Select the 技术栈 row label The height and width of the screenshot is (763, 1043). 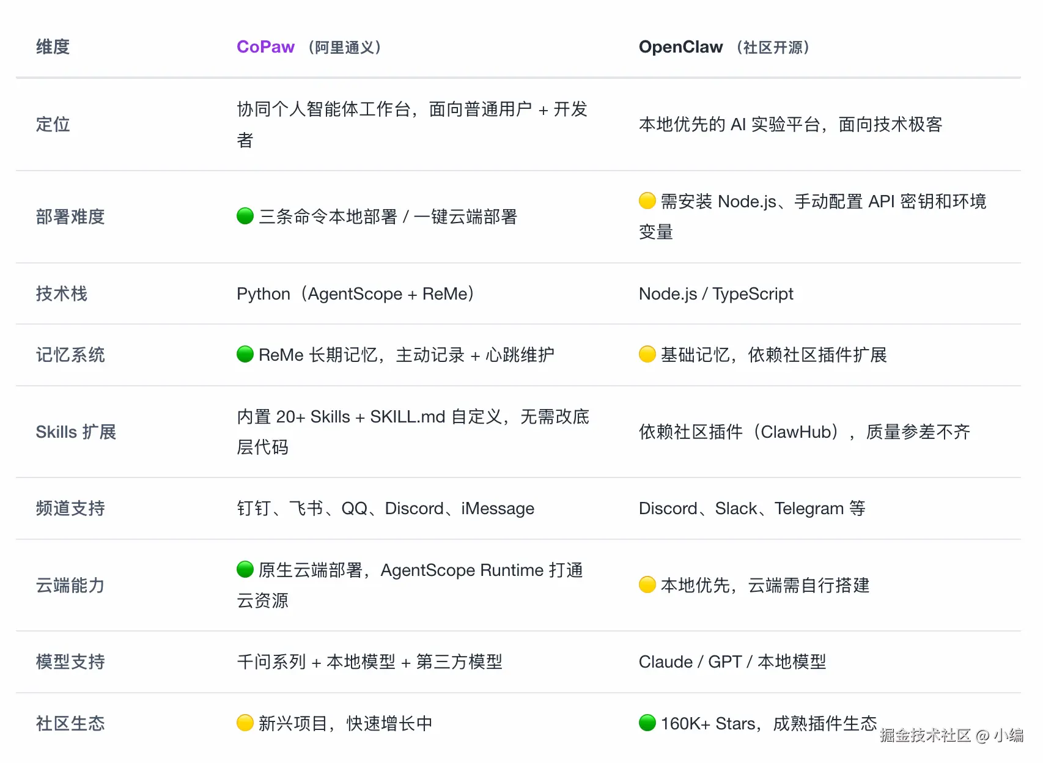tap(61, 293)
